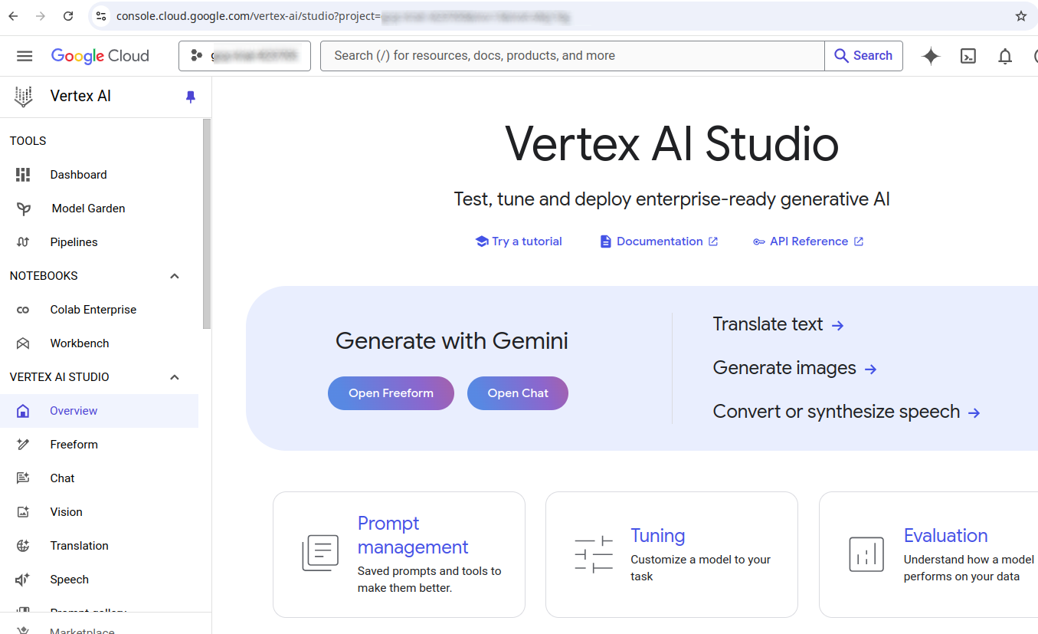The width and height of the screenshot is (1038, 634).
Task: Open the Try a tutorial link
Action: point(519,241)
